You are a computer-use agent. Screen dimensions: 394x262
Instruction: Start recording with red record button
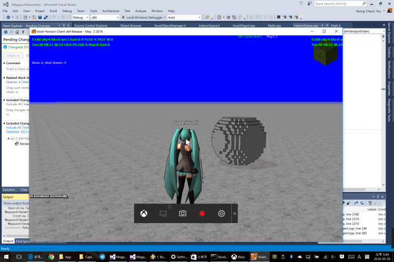click(202, 214)
